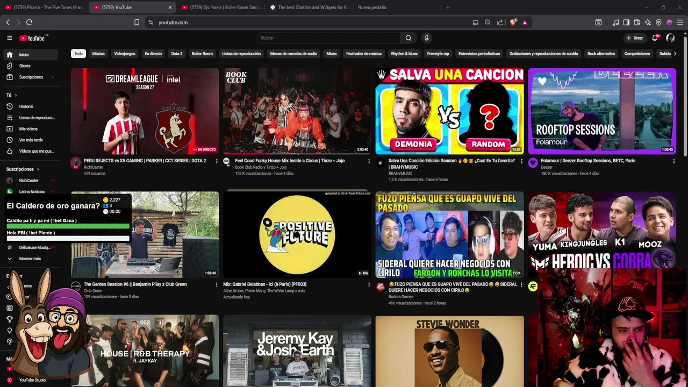
Task: Open Videos que me gustan in the sidebar
Action: tap(31, 151)
